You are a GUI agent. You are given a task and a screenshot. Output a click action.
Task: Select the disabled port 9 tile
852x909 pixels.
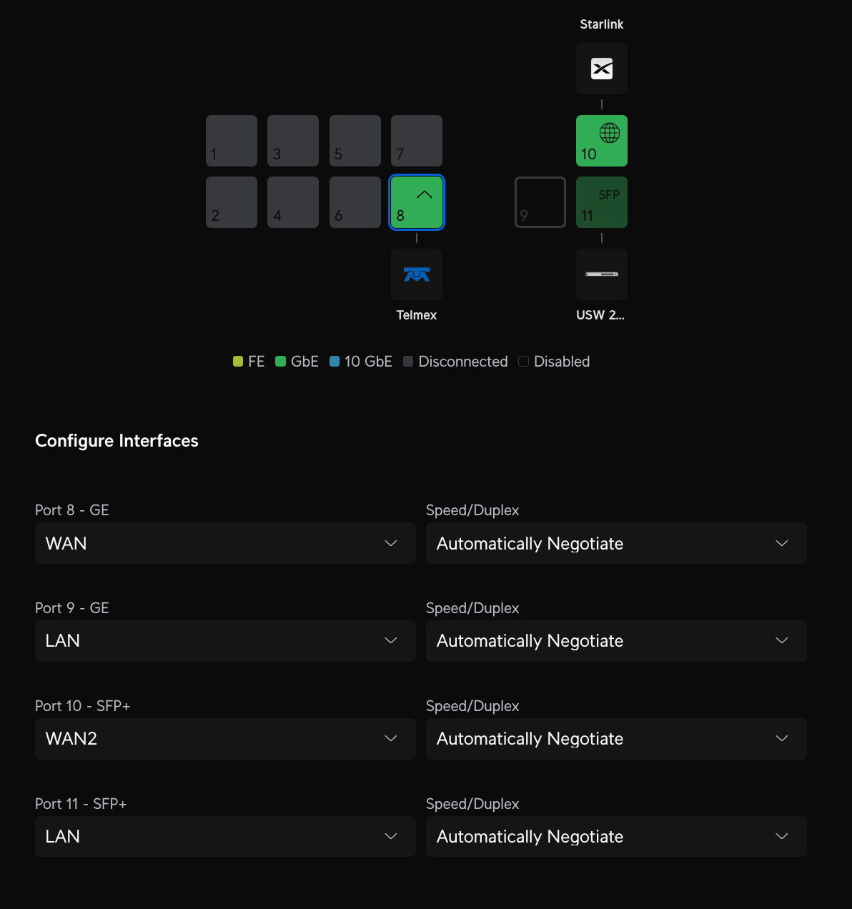[540, 202]
